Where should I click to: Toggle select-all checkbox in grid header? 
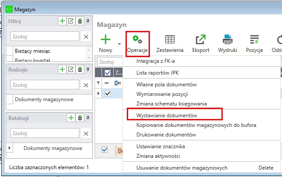point(108,73)
